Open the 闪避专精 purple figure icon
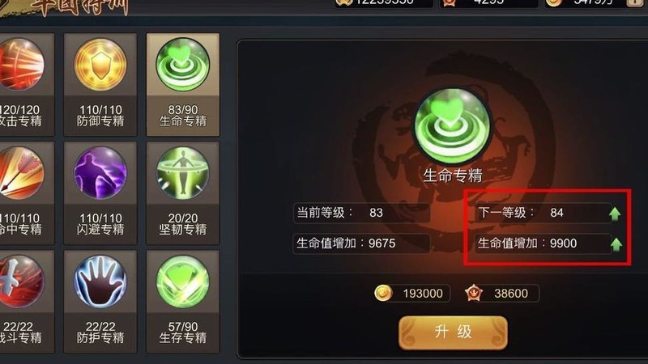The width and height of the screenshot is (648, 364). point(100,172)
